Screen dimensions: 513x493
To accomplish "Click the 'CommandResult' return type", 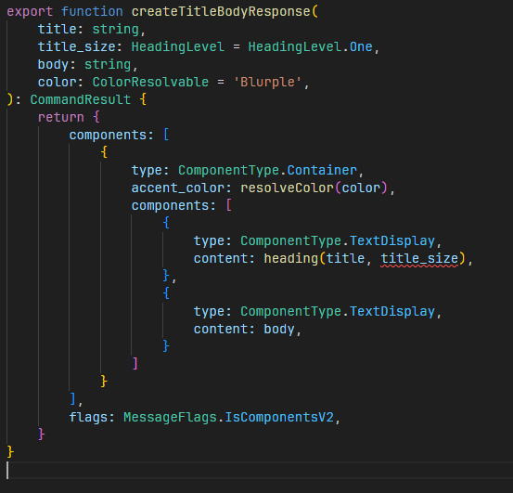I will click(x=81, y=100).
